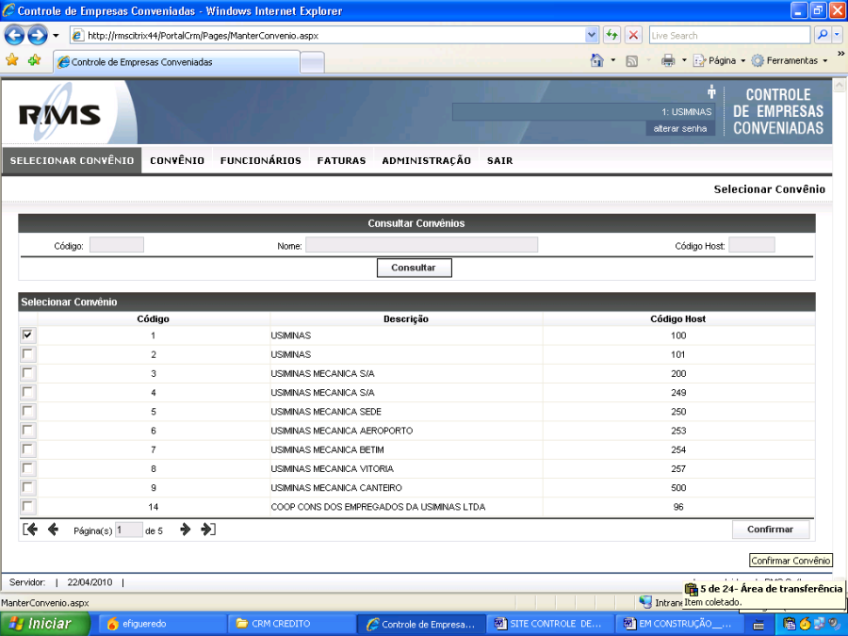Click the user person icon in header
Screen dimensions: 848x636
(711, 92)
